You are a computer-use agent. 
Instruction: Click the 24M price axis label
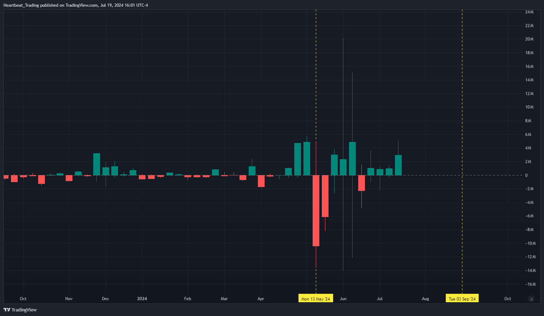point(529,12)
